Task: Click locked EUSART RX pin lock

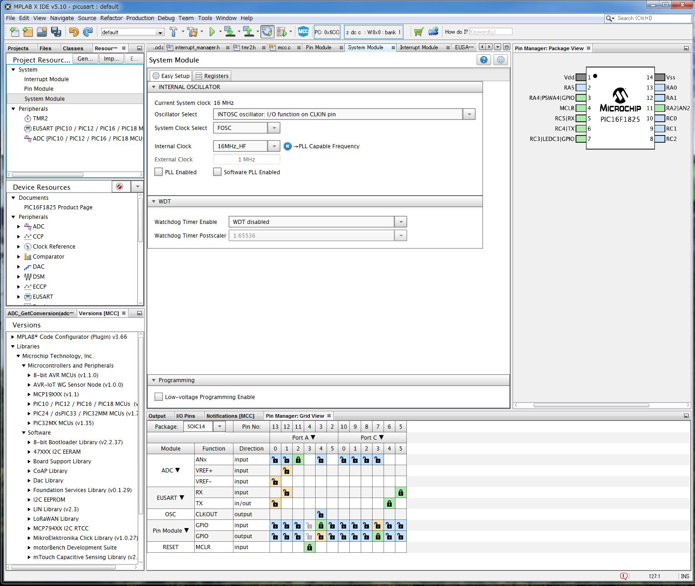Action: (x=401, y=493)
